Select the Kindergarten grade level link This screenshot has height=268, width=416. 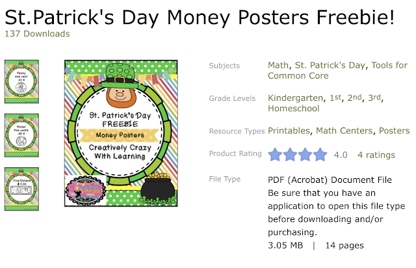click(295, 98)
